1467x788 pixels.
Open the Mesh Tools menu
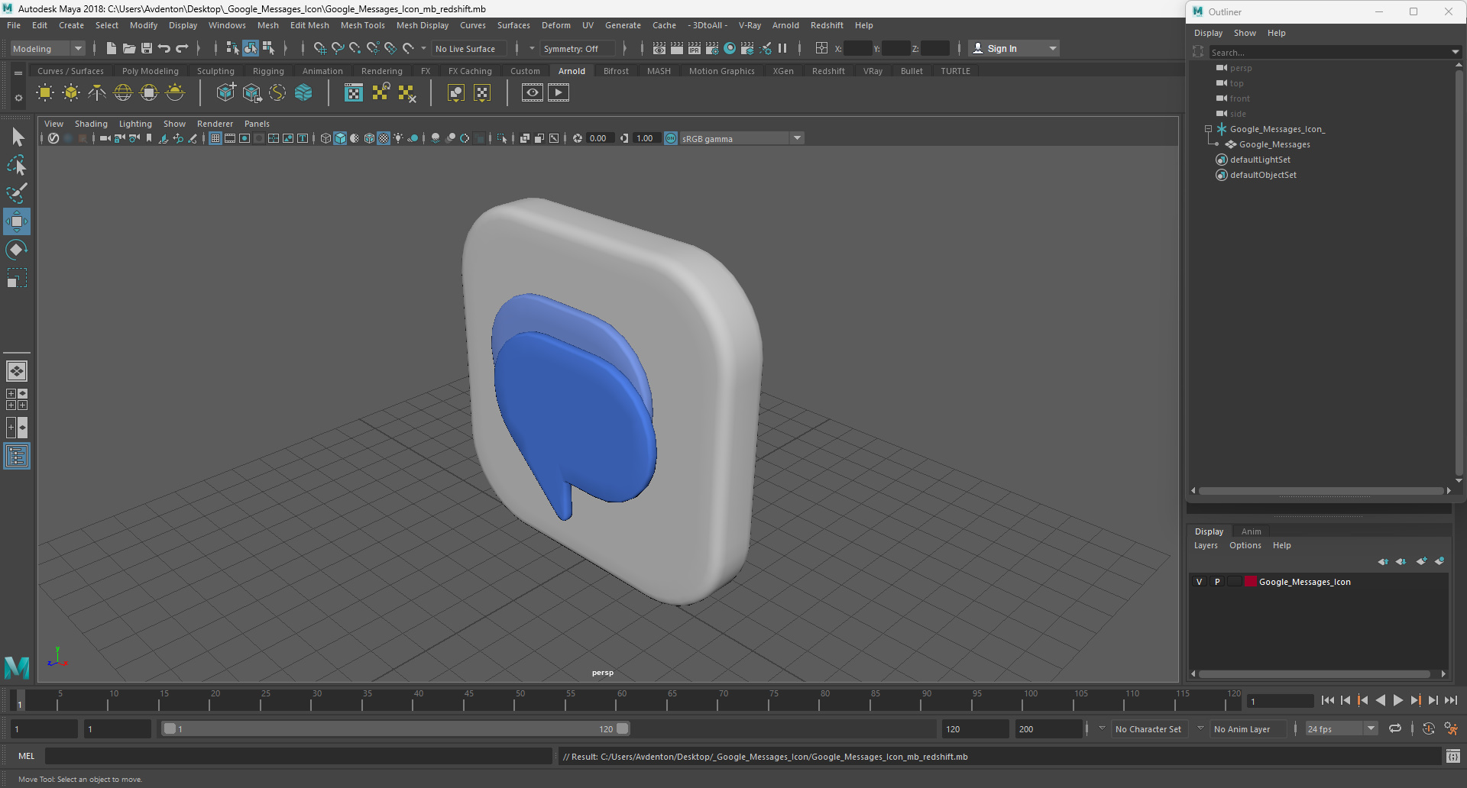pos(362,25)
